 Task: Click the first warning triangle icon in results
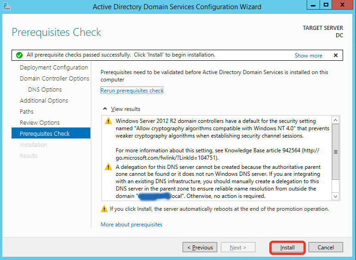[108, 121]
